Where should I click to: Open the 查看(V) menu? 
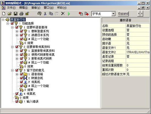pos(36,8)
